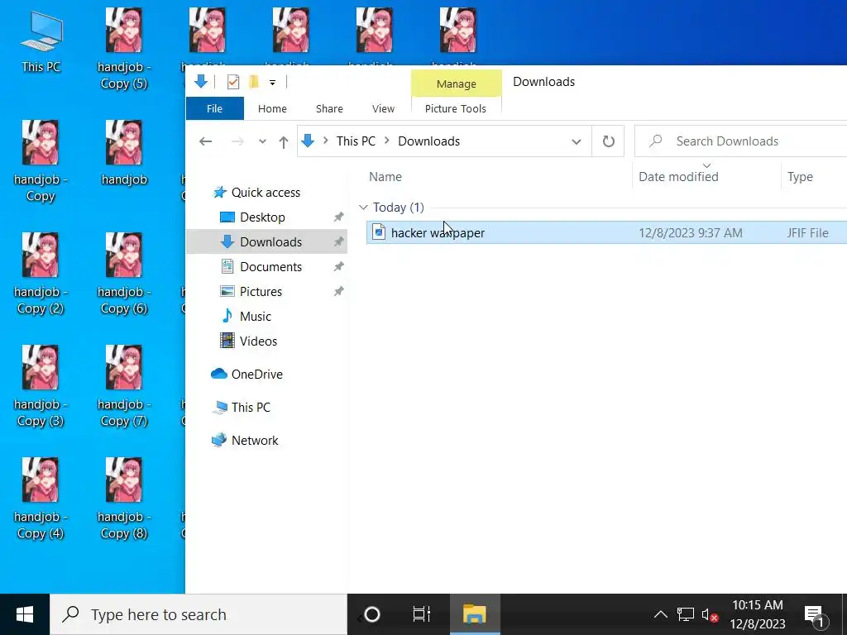This screenshot has height=635, width=847.
Task: Open Videos in the navigation pane
Action: coord(258,341)
